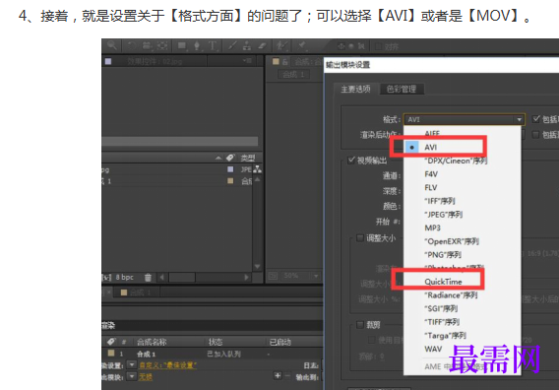Viewport: 559px width, 390px height.
Task: Choose F4V from format list
Action: (x=431, y=174)
